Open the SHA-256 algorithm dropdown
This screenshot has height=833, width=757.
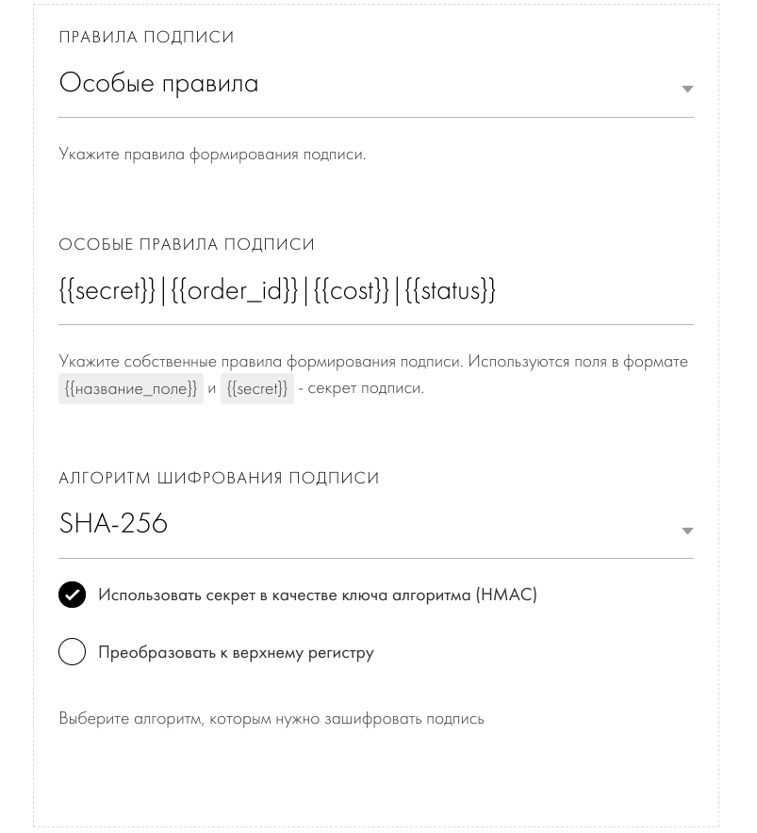[376, 526]
